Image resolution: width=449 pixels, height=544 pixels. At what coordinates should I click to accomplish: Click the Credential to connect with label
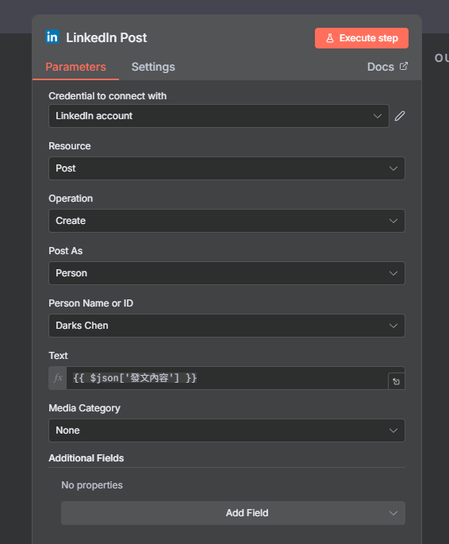click(x=107, y=96)
